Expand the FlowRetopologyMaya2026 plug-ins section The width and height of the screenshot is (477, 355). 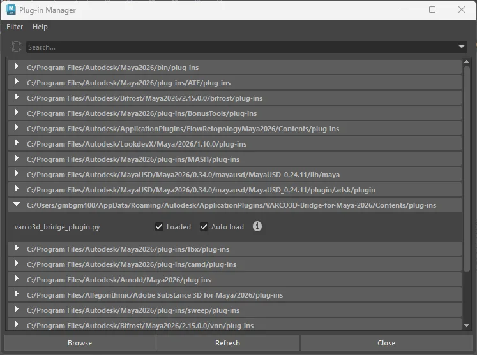(17, 127)
